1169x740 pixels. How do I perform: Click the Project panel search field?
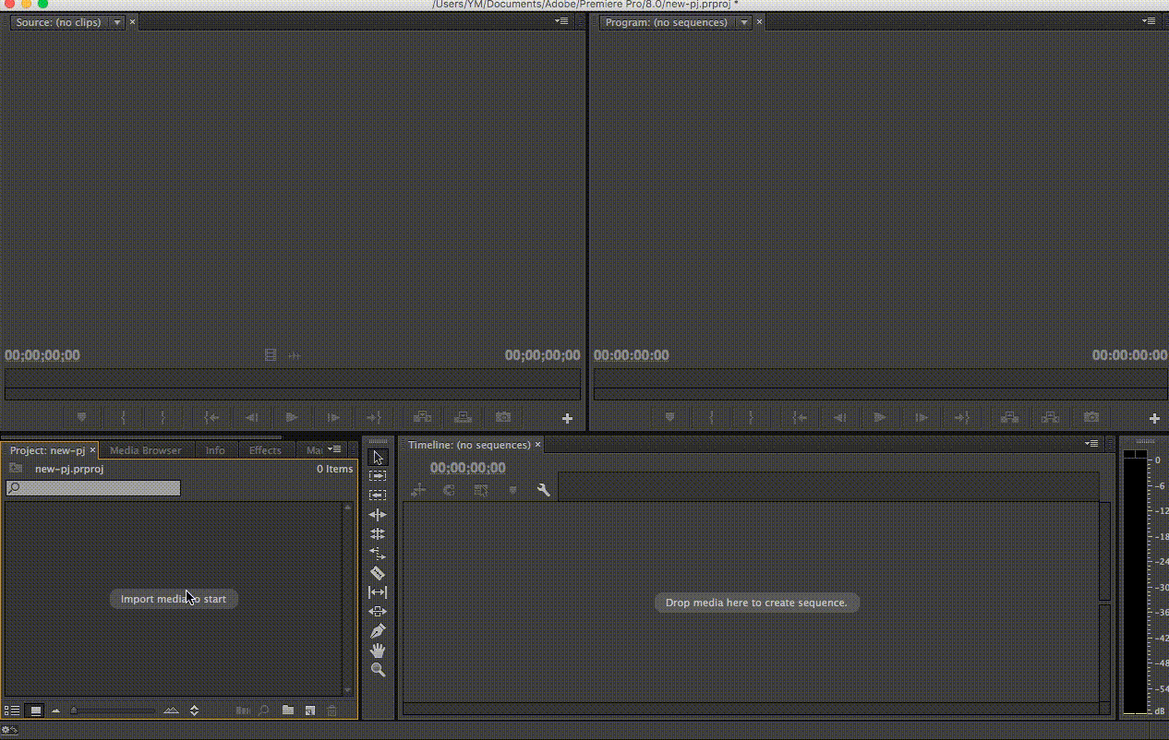93,488
